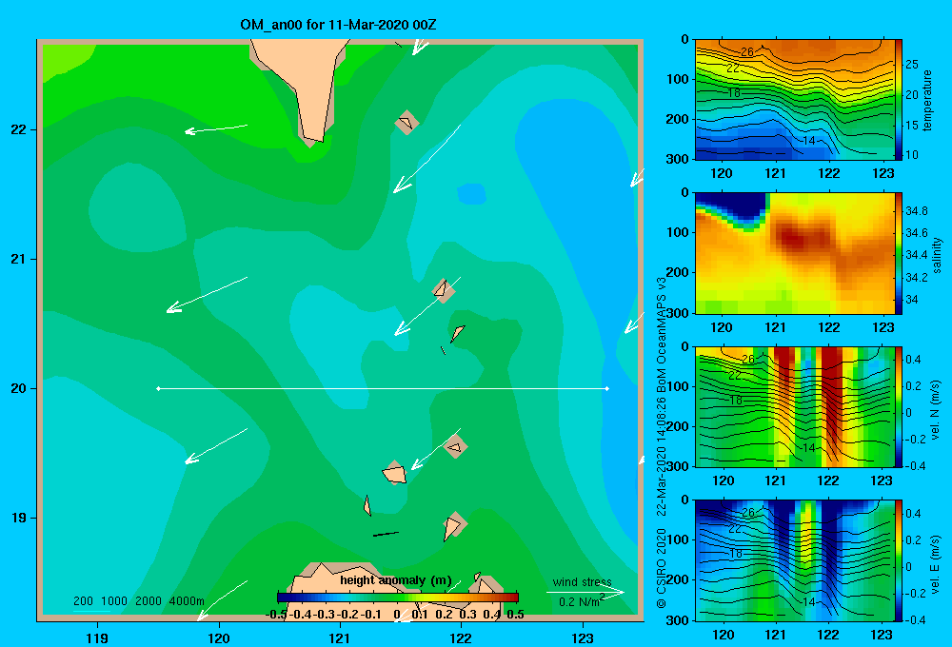952x647 pixels.
Task: Click the 18 contour label in the vel. N panel
Action: 736,400
